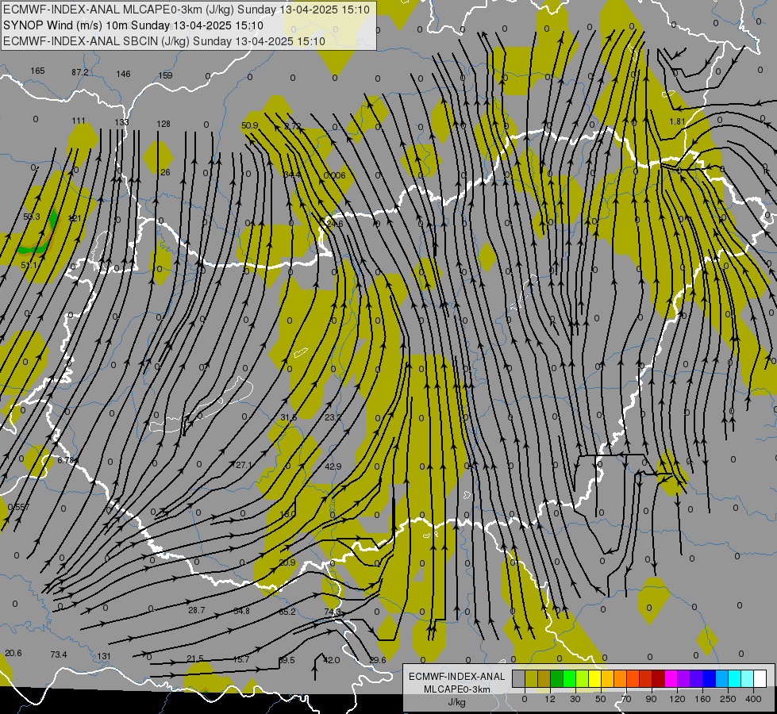Click the legend scale value 12
Viewport: 777px width, 714px height.
550,699
